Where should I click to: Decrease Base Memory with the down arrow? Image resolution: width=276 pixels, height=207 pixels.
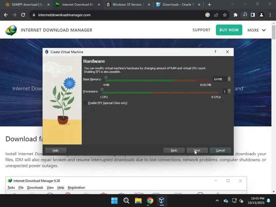229,80
